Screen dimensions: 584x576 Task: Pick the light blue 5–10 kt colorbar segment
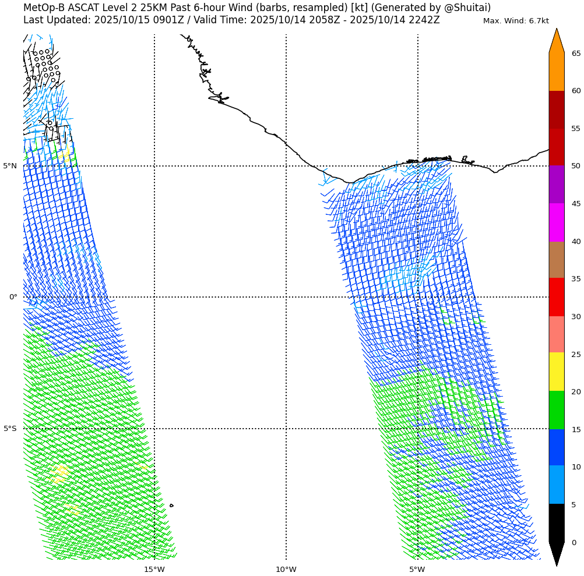click(x=556, y=485)
